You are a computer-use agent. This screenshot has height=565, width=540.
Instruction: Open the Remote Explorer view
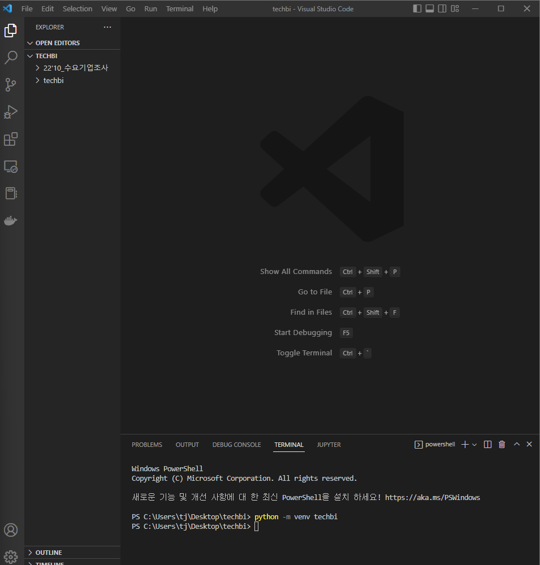click(11, 166)
